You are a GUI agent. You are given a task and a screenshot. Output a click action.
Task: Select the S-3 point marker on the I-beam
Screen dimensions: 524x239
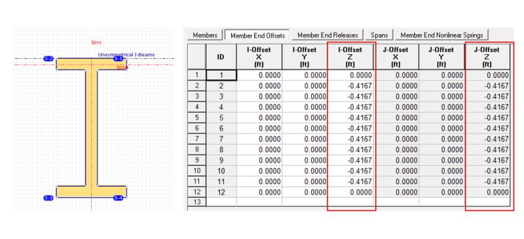click(x=48, y=198)
